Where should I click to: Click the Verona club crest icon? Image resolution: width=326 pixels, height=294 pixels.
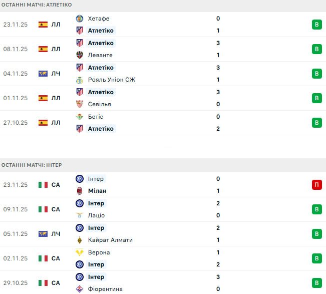pos(79,252)
